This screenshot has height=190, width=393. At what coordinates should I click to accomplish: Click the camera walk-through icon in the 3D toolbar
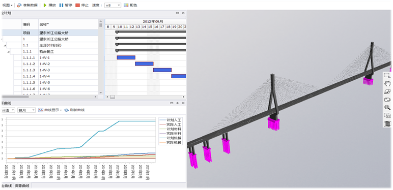[x=387, y=100]
